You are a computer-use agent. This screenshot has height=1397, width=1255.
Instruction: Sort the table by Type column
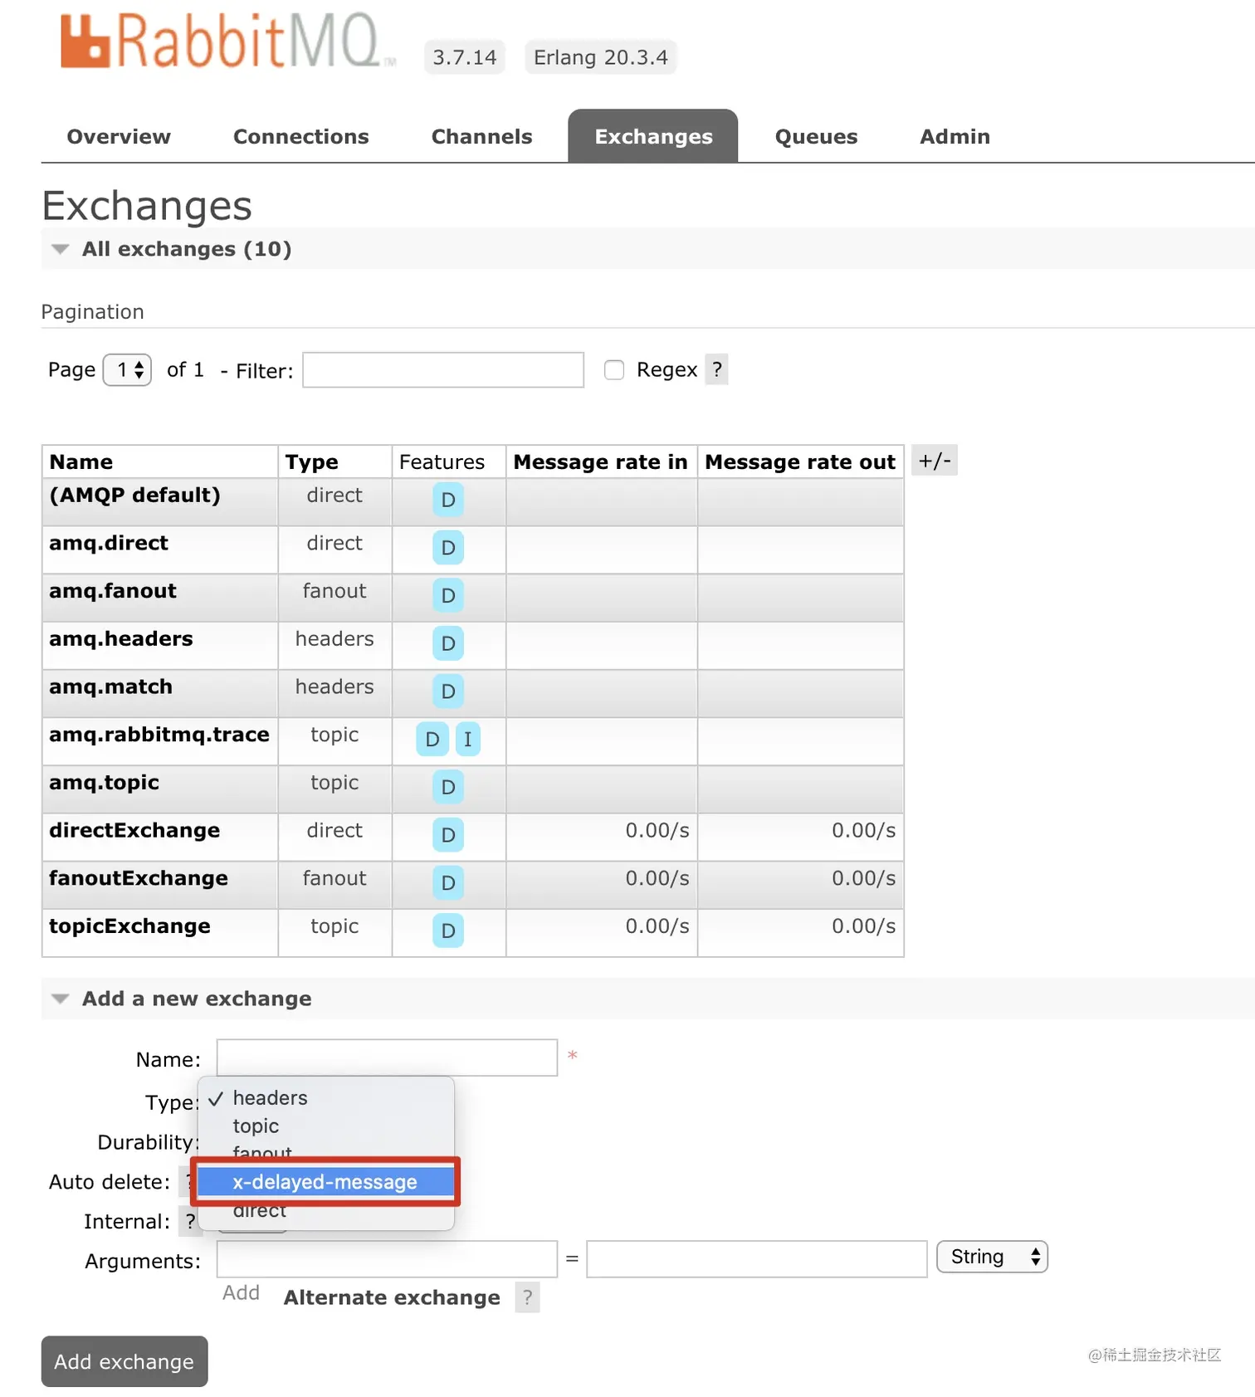pos(312,462)
